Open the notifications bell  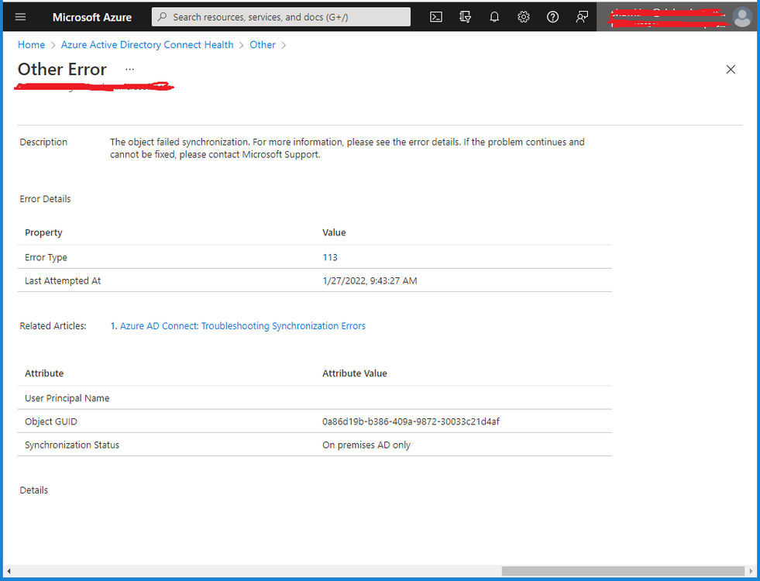pos(494,17)
